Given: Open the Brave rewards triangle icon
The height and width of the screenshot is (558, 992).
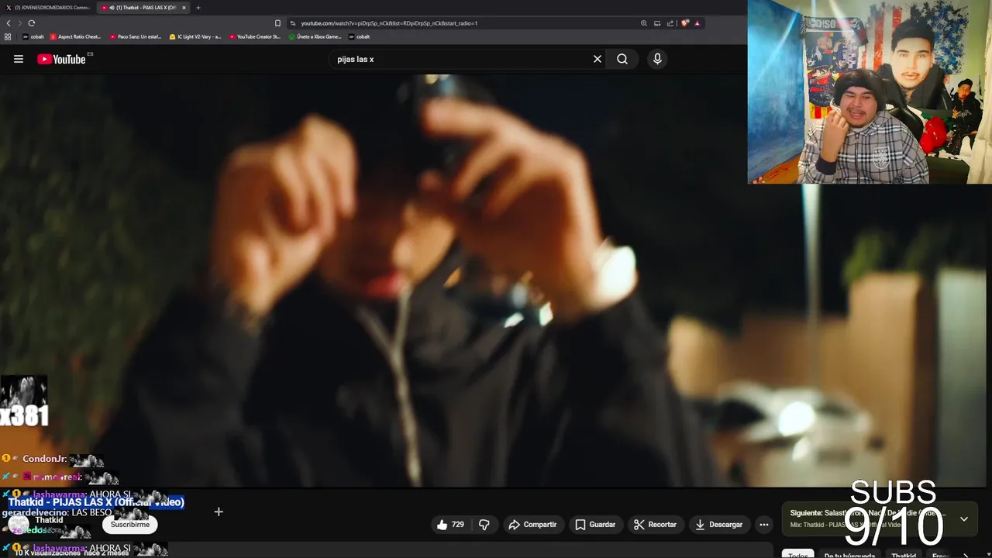Looking at the screenshot, I should point(697,23).
